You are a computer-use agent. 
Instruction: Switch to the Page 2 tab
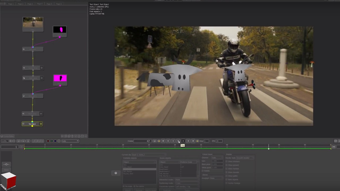[20, 4]
